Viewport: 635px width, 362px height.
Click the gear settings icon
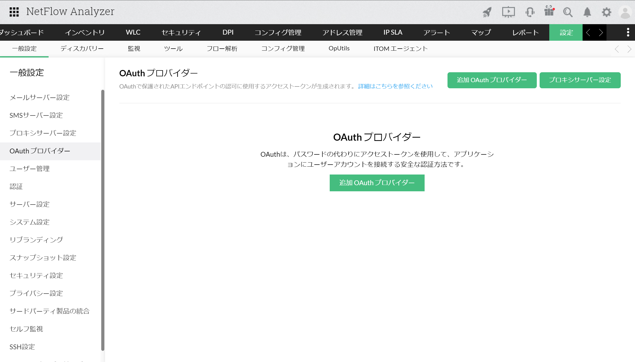click(x=606, y=12)
